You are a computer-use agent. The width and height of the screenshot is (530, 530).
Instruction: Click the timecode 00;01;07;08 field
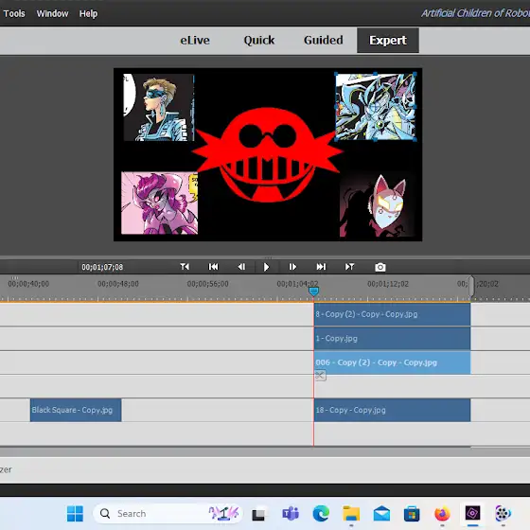coord(102,267)
